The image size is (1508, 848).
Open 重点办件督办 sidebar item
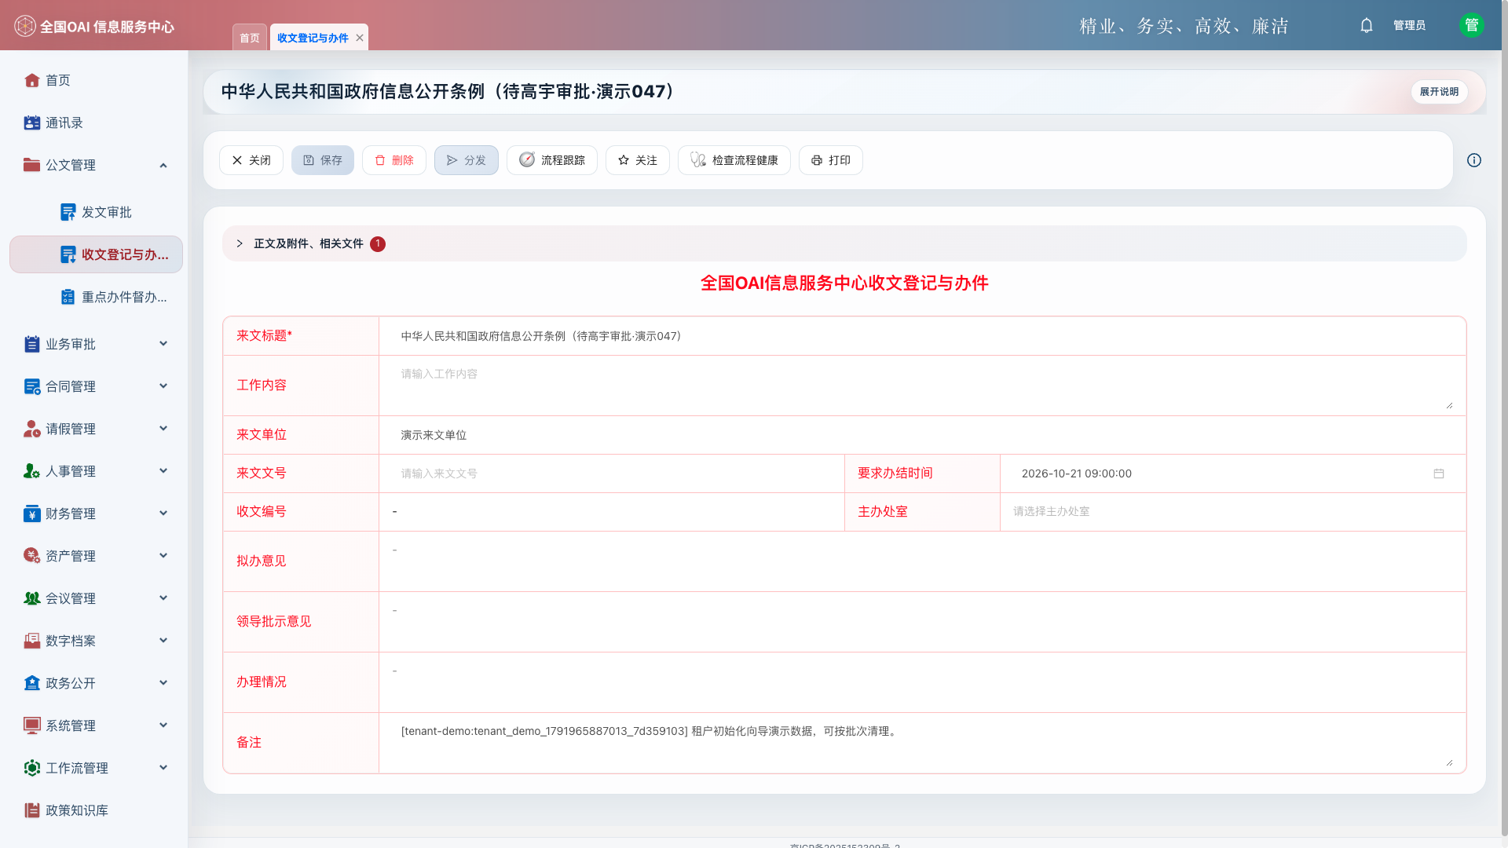tap(97, 297)
